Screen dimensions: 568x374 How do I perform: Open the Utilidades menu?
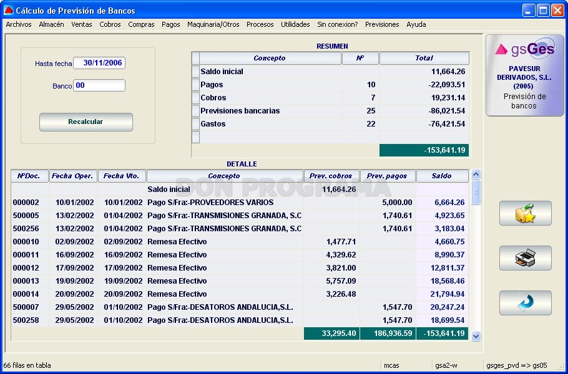(x=295, y=24)
